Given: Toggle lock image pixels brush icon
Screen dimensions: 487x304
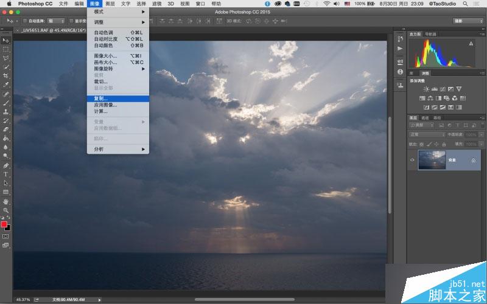Looking at the screenshot, I should (429, 144).
